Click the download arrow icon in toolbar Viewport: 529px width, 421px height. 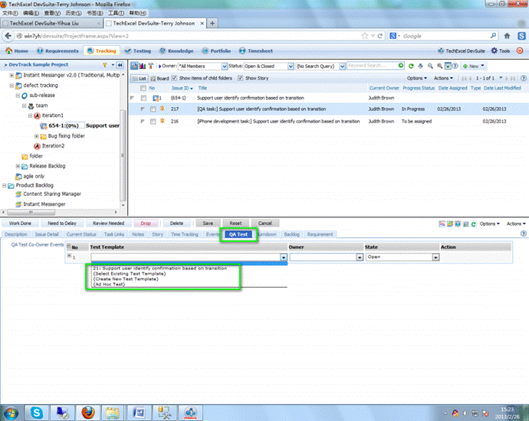[420, 66]
